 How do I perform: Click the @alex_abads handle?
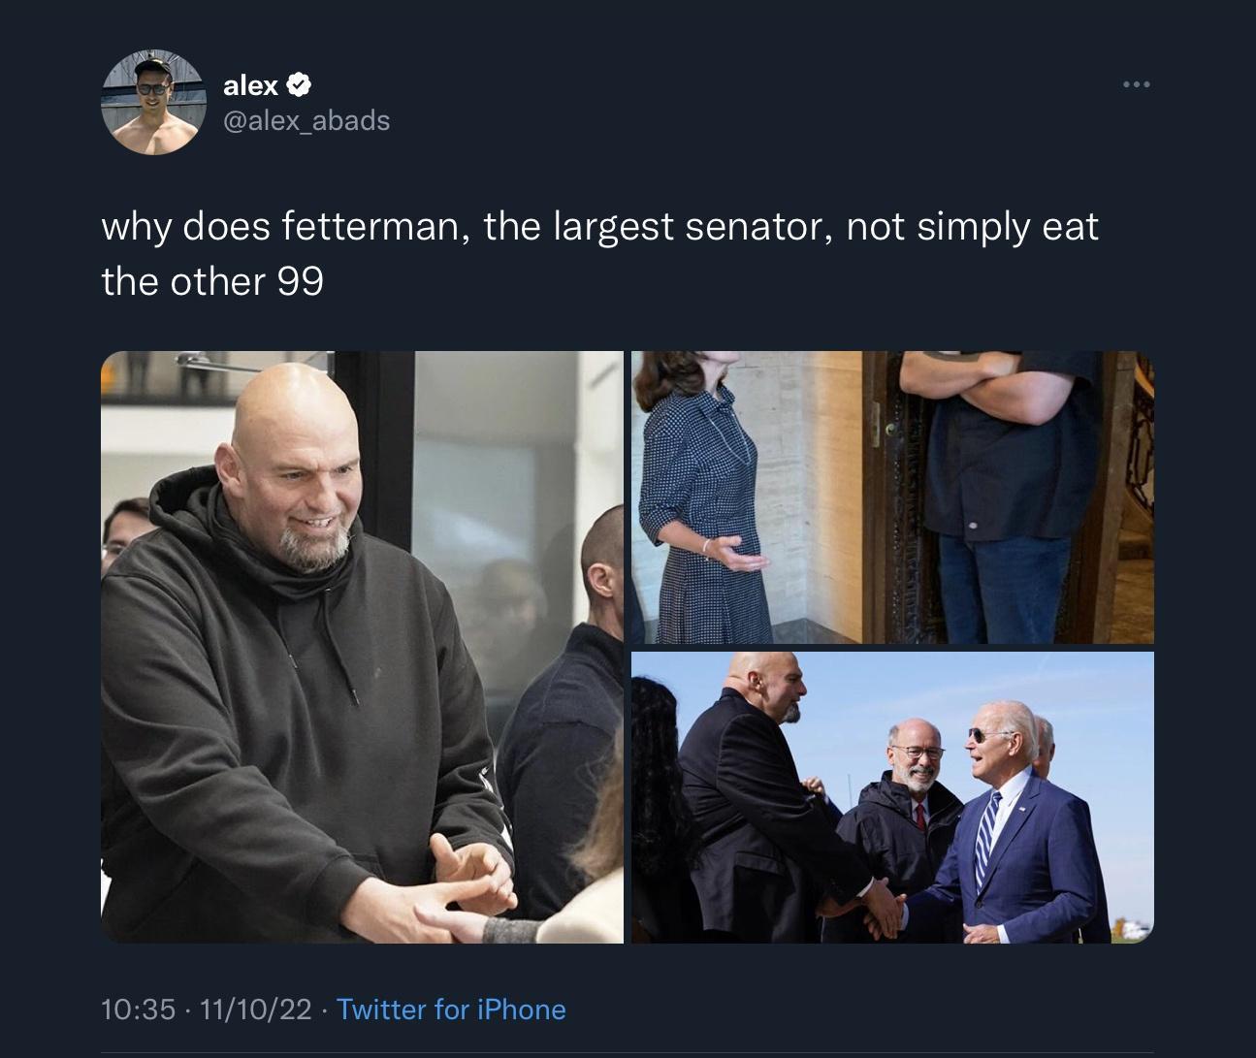tap(306, 121)
